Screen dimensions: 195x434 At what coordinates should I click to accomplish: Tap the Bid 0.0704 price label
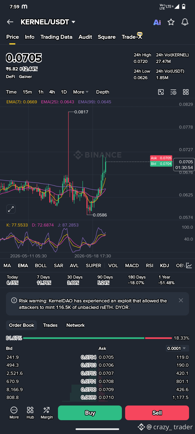click(x=161, y=164)
